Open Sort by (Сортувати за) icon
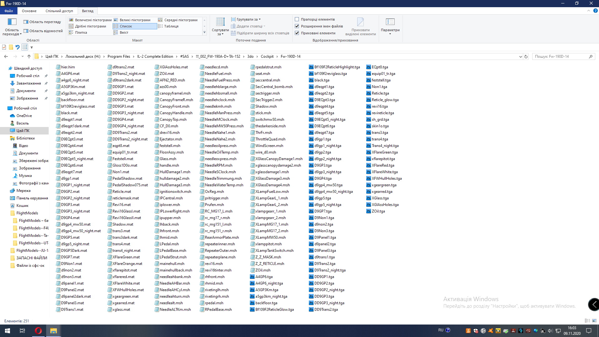Viewport: 599px width, 337px height. [x=220, y=22]
